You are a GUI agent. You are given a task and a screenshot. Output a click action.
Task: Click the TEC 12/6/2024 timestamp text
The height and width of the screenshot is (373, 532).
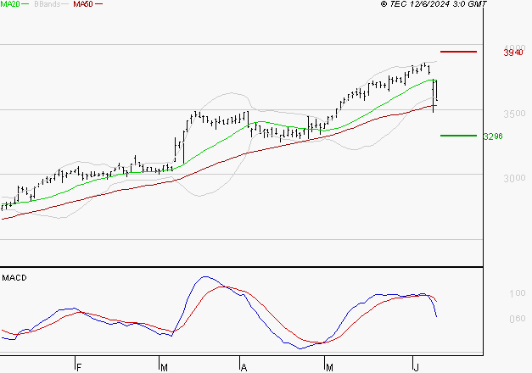[x=434, y=4]
